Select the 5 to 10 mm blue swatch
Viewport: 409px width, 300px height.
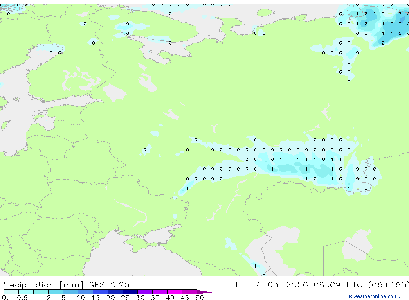click(x=71, y=292)
